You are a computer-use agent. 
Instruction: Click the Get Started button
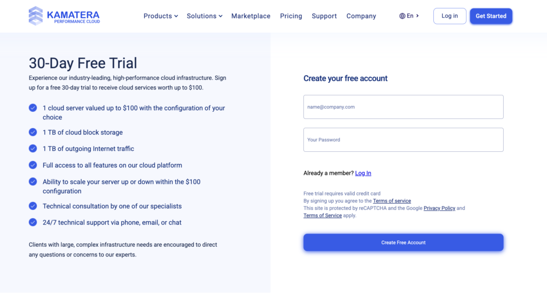click(491, 16)
